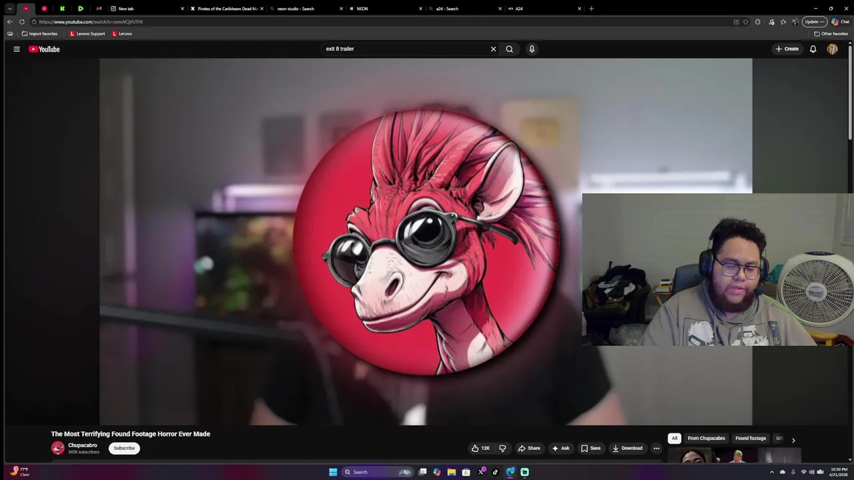Select the Found footage chip
Screen dimensions: 854x480
coord(751,438)
